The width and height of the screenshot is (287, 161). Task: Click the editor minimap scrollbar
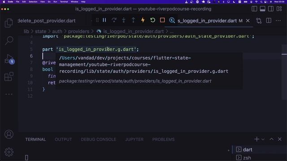click(284, 72)
